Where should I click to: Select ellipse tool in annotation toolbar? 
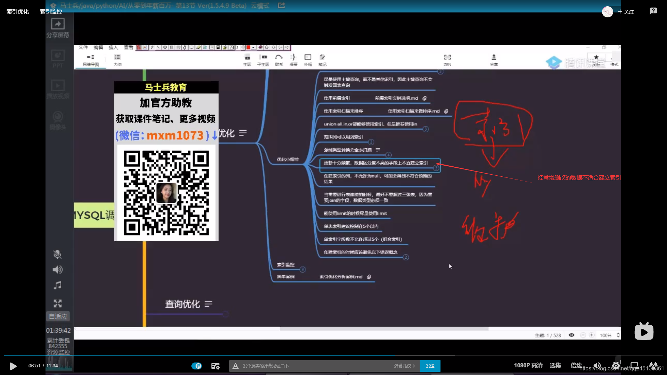point(165,48)
